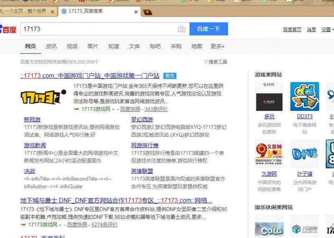Open the 游戏新闻 sublink
The image size is (334, 238).
[35, 146]
